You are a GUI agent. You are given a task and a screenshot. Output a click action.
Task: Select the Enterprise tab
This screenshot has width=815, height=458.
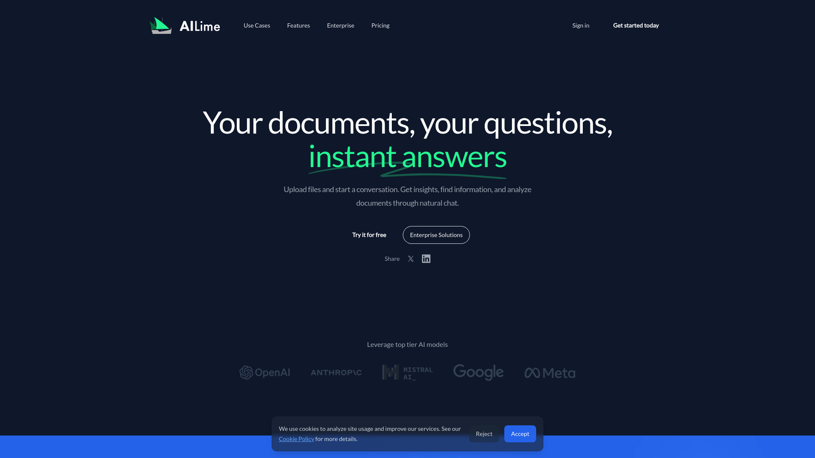tap(340, 25)
